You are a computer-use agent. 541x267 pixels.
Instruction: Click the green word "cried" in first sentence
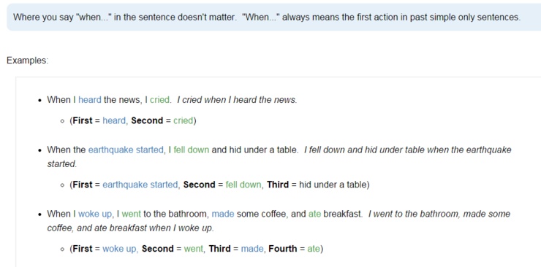[x=160, y=100]
